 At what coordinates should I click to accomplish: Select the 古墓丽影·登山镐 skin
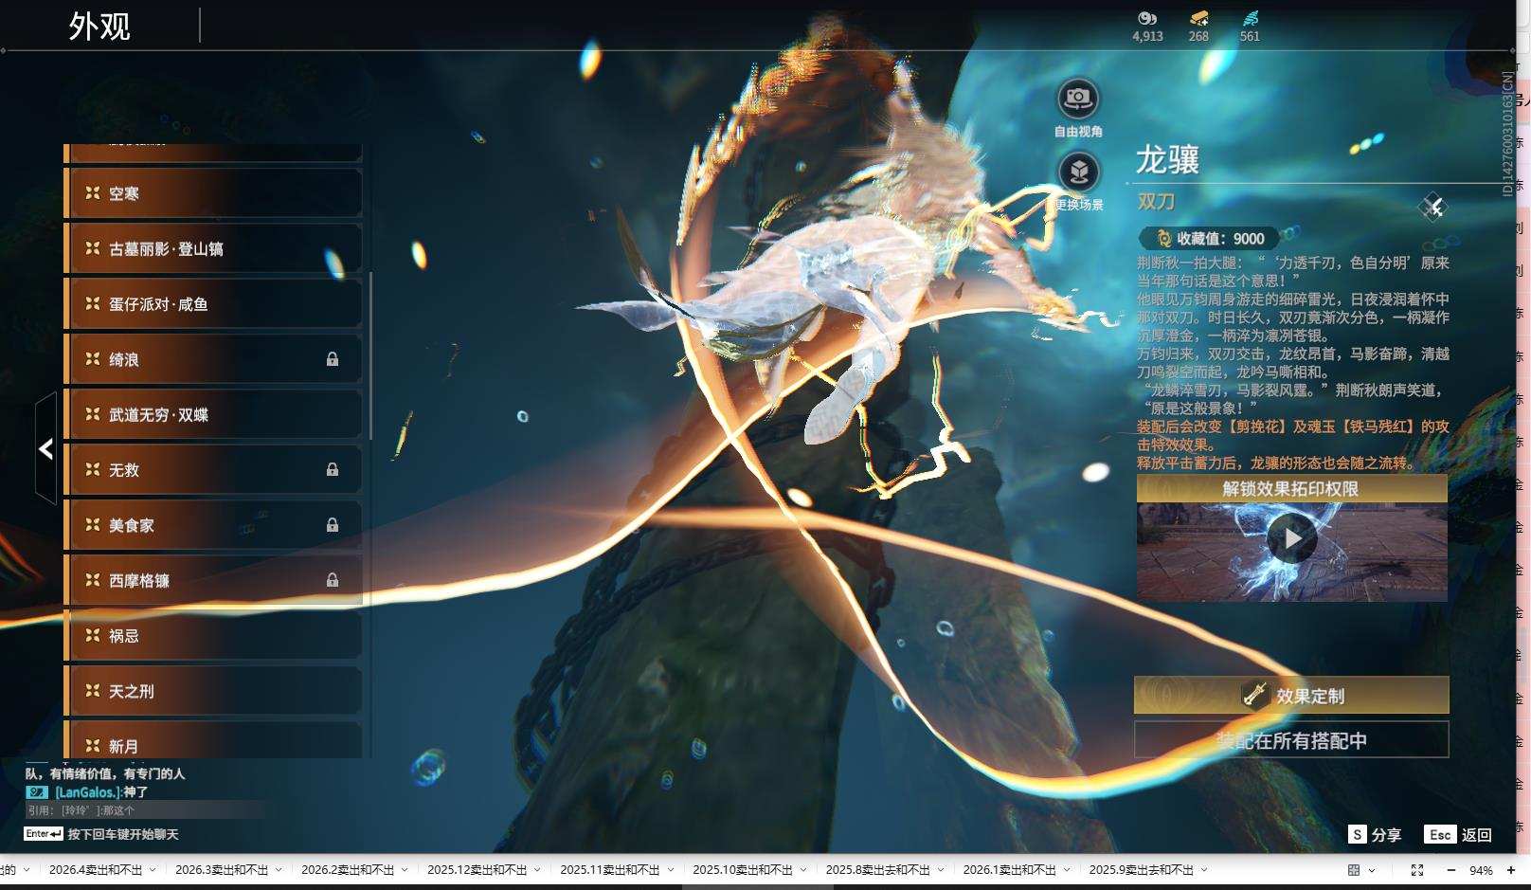pyautogui.click(x=213, y=248)
